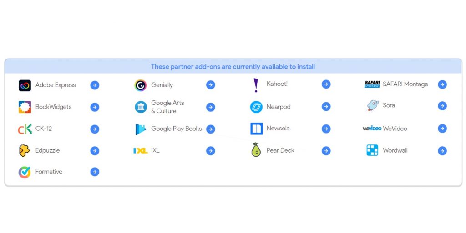Go to WeVideo via its arrow button

[x=442, y=129]
